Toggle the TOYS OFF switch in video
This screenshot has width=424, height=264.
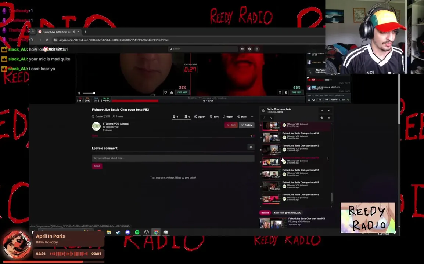(96, 100)
